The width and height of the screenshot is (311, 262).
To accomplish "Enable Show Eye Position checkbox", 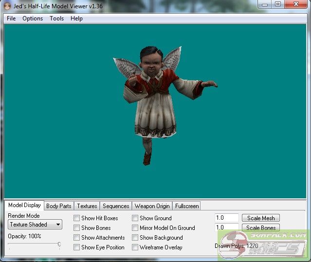I will 76,247.
